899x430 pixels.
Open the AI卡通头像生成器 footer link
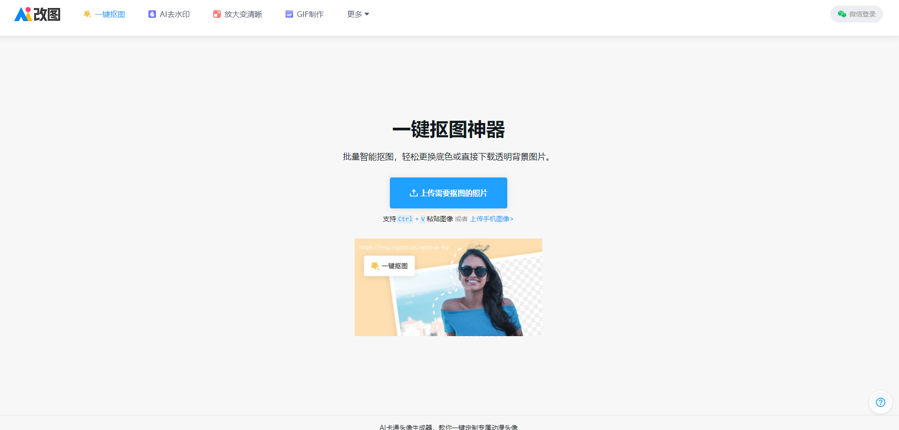coord(448,427)
